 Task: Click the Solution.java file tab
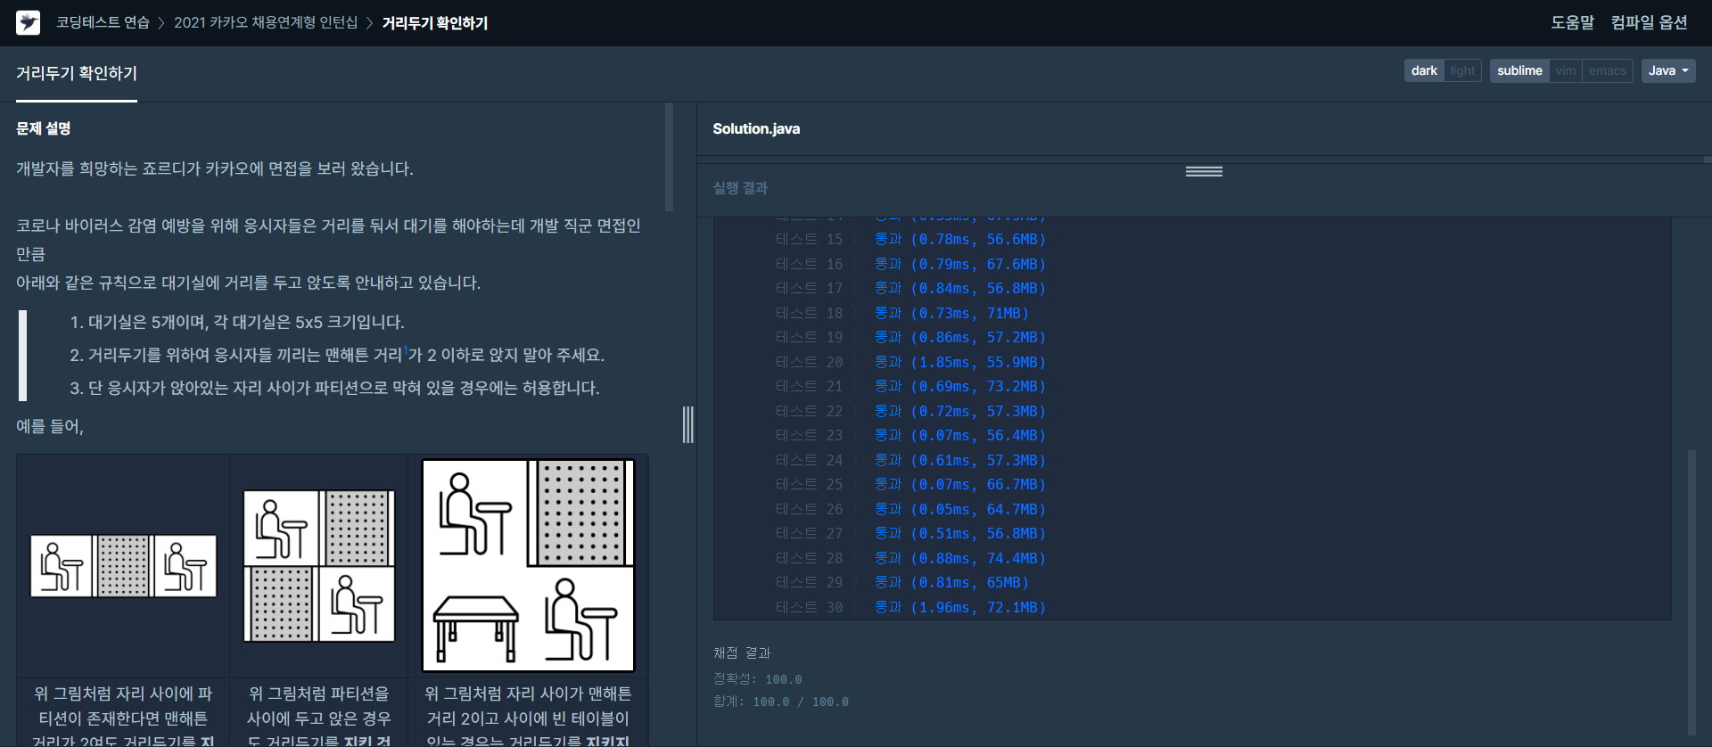(756, 128)
